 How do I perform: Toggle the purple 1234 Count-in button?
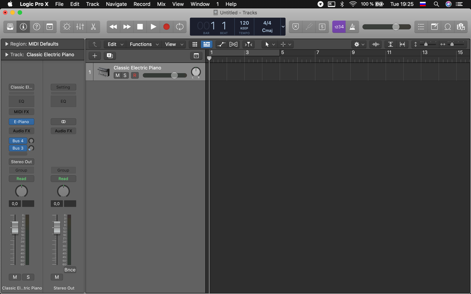[339, 27]
